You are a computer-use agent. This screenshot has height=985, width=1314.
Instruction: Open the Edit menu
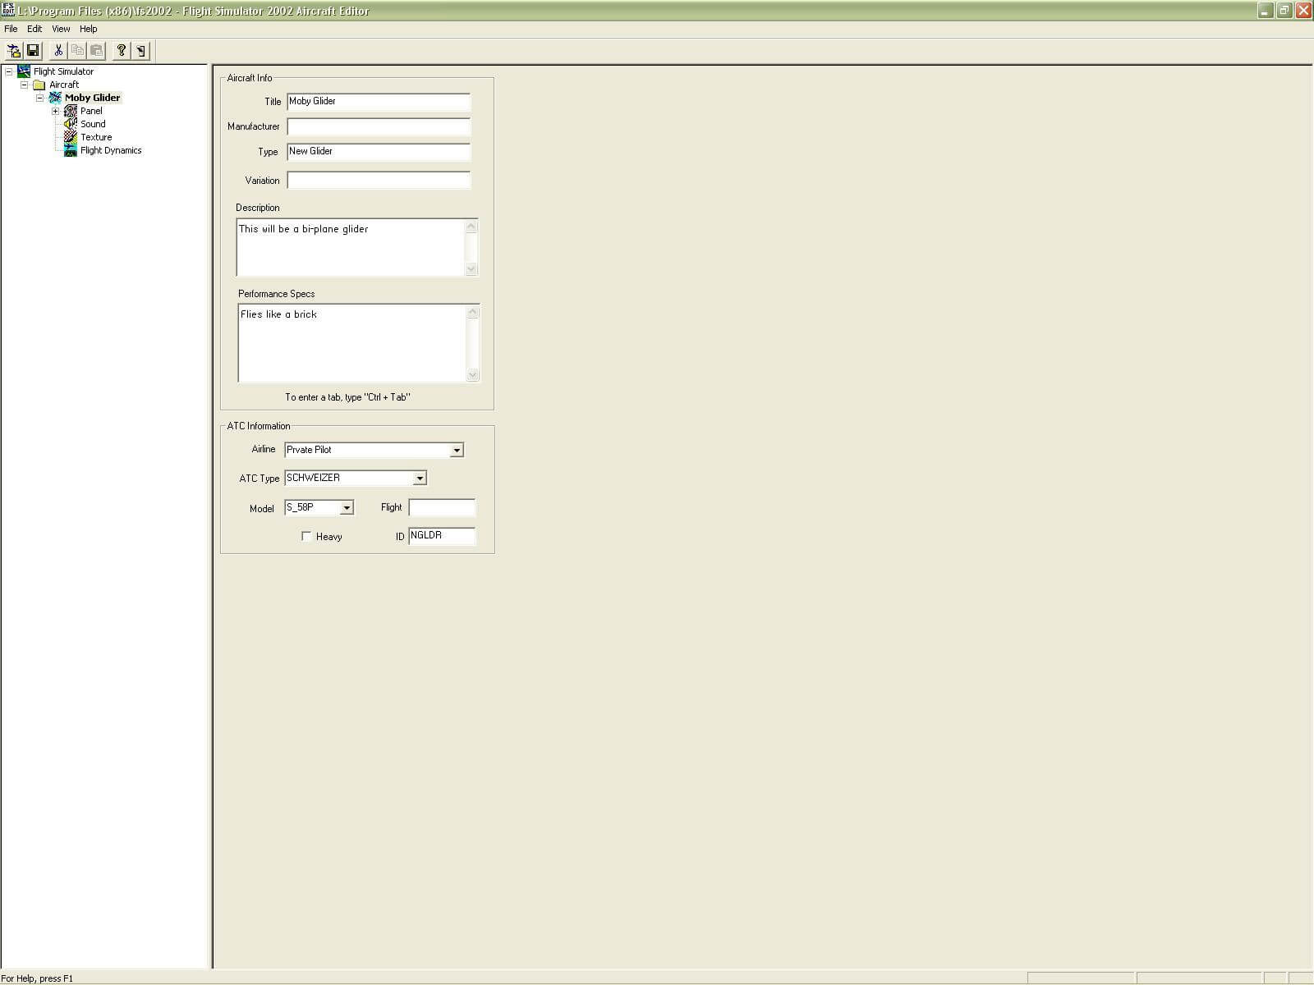pos(34,29)
